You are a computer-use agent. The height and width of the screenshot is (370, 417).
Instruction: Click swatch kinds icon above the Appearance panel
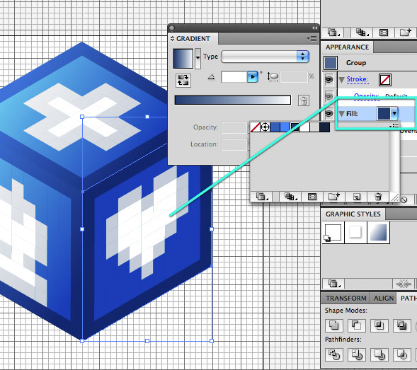(x=362, y=33)
